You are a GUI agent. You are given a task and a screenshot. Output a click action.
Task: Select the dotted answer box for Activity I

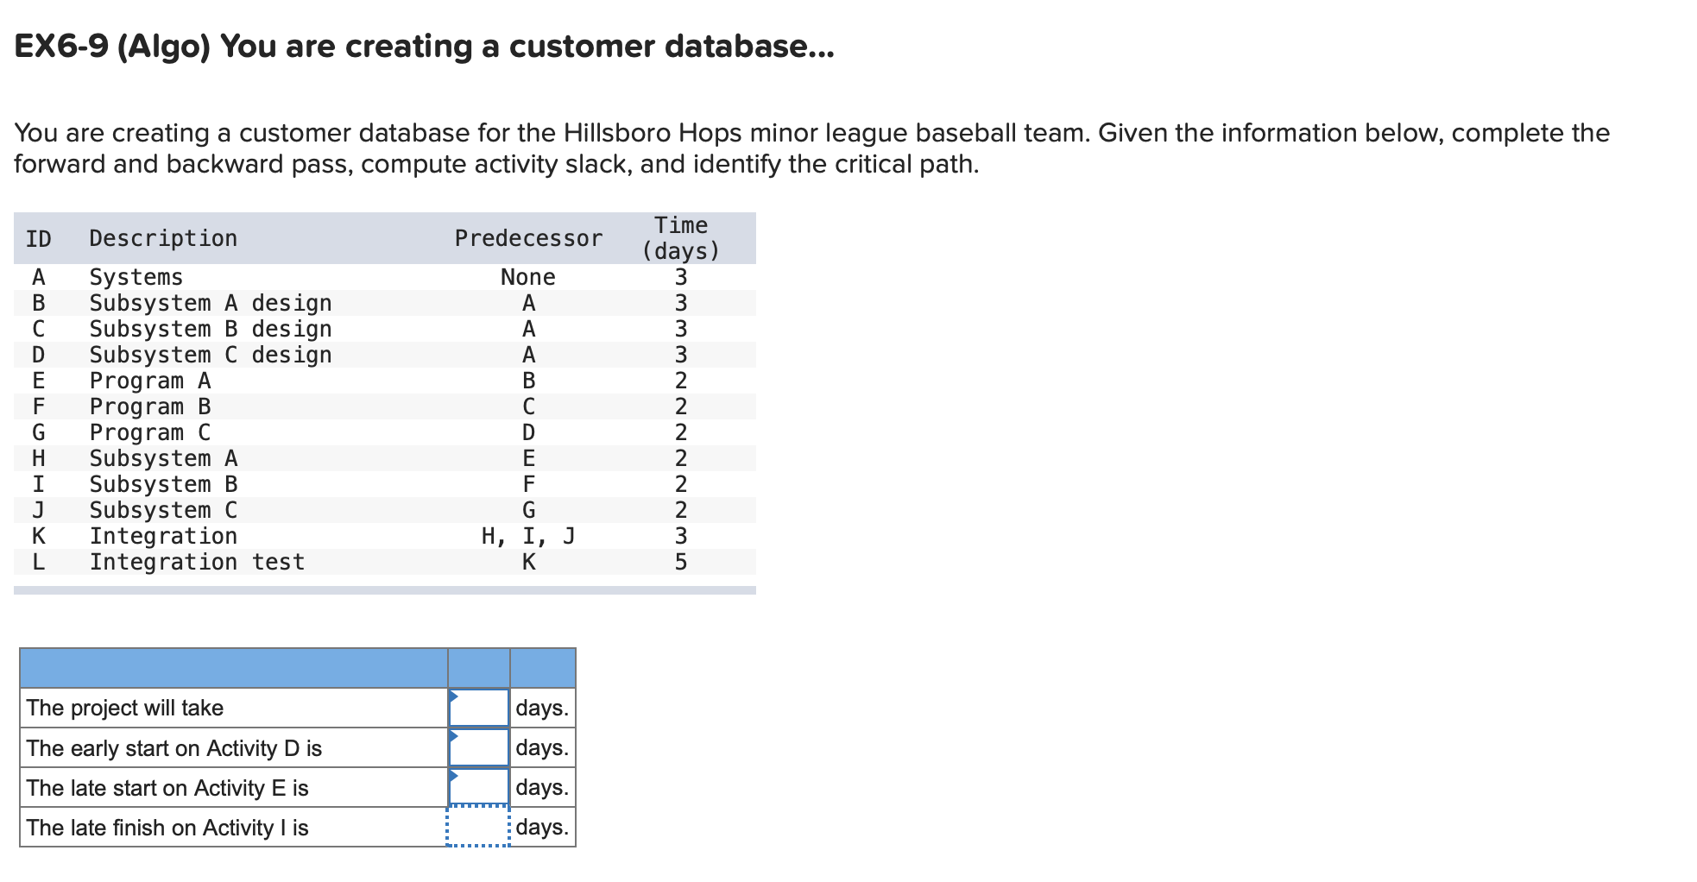tap(477, 827)
